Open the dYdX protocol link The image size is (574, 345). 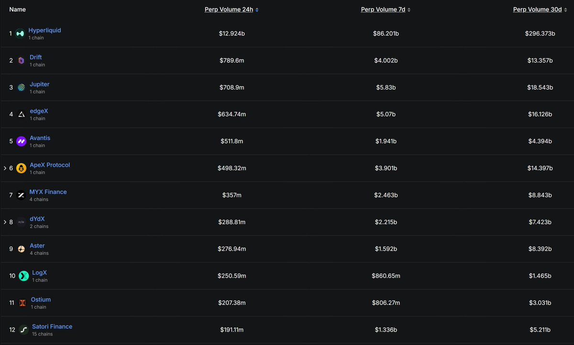click(x=37, y=219)
